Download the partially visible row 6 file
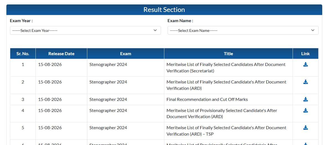The width and height of the screenshot is (330, 145). coord(305,144)
